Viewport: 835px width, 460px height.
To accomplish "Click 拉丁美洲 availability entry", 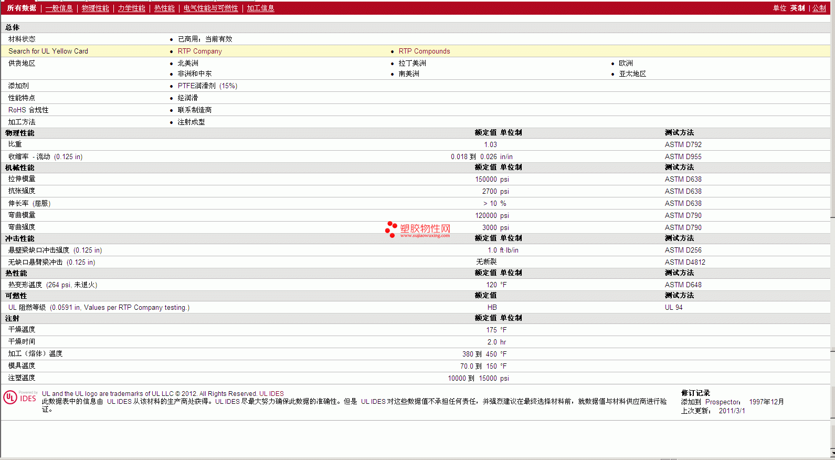I will (412, 63).
